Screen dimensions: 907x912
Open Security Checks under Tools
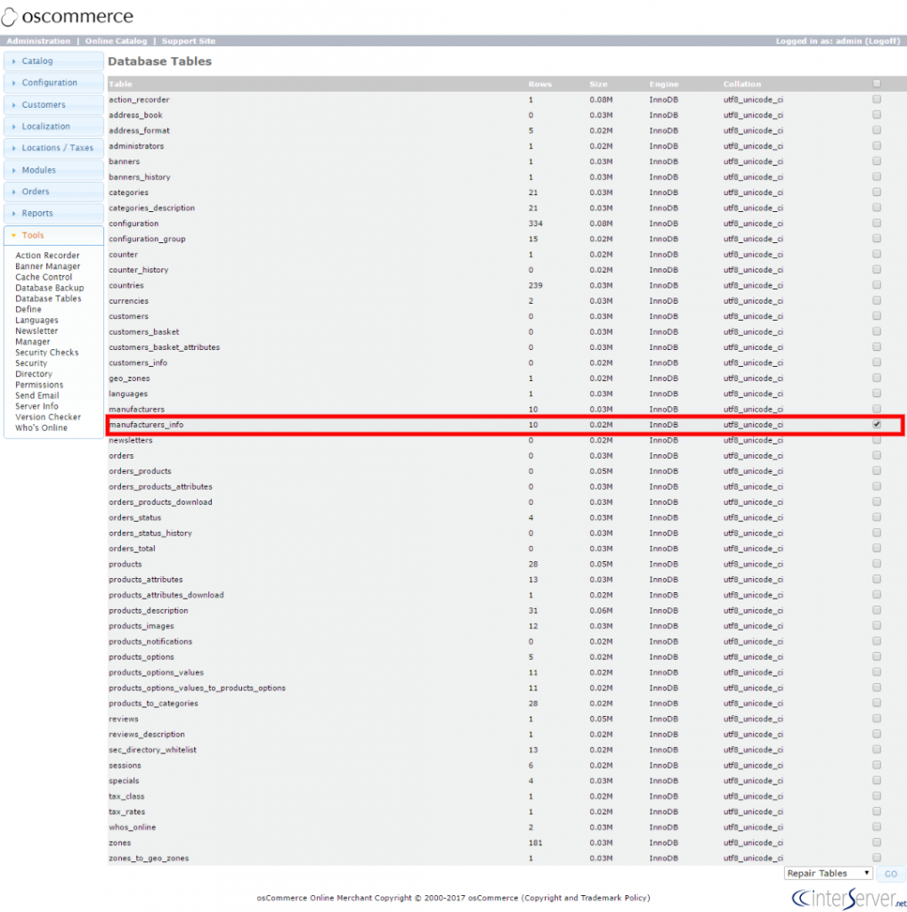(46, 353)
